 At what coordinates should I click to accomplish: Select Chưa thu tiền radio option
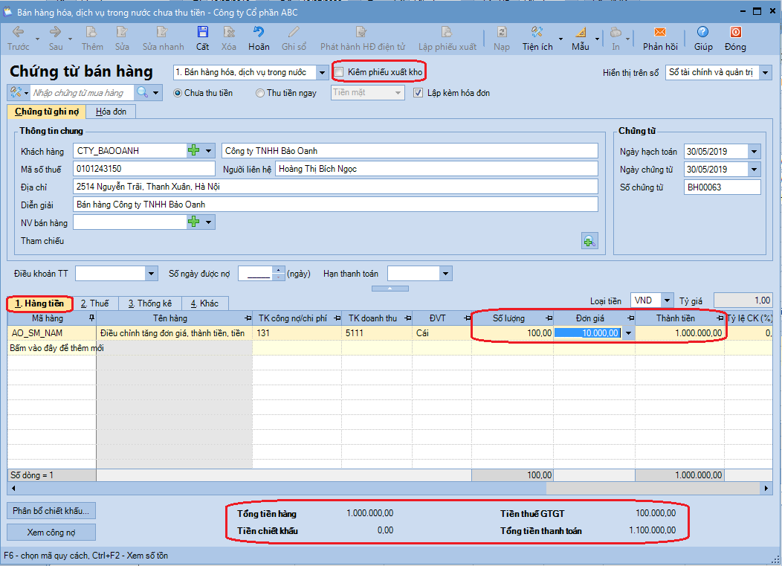(x=178, y=93)
